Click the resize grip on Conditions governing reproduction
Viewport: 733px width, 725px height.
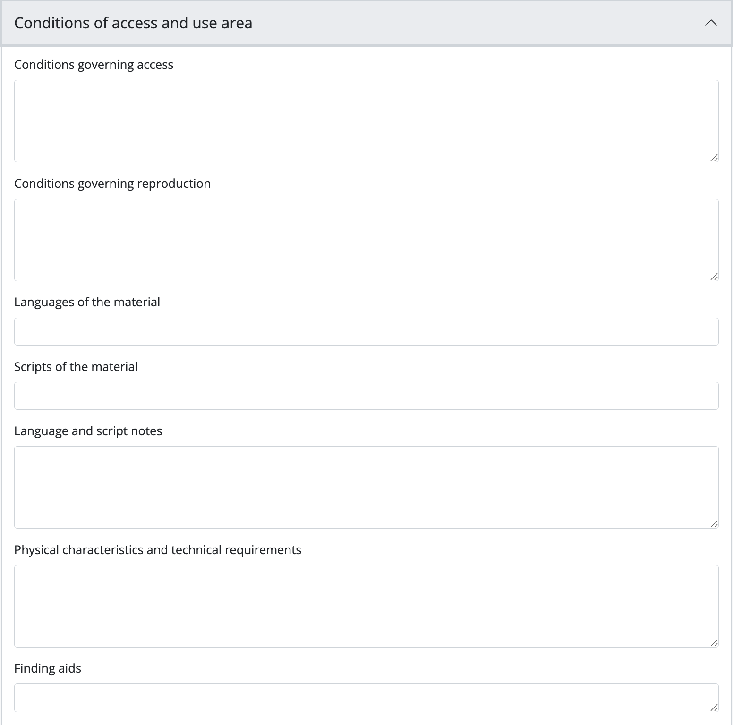(714, 277)
